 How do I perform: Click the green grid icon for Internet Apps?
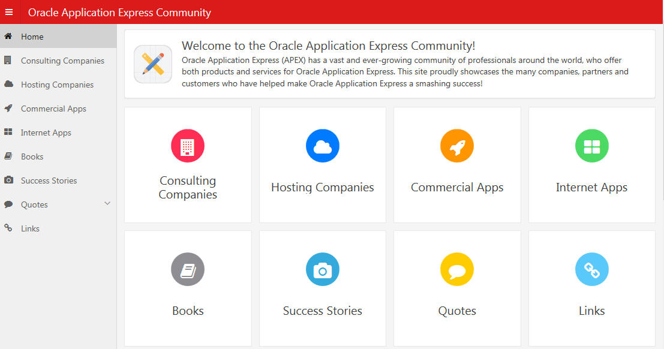pyautogui.click(x=591, y=146)
